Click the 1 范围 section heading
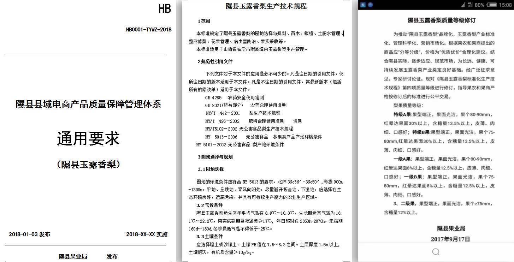Viewport: 514px width, 262px height. coord(204,21)
